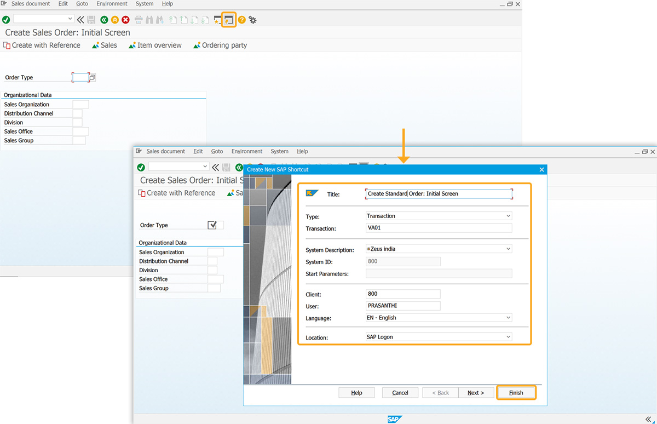The height and width of the screenshot is (424, 657).
Task: Click Customize Local Layout gear icon
Action: [x=252, y=20]
